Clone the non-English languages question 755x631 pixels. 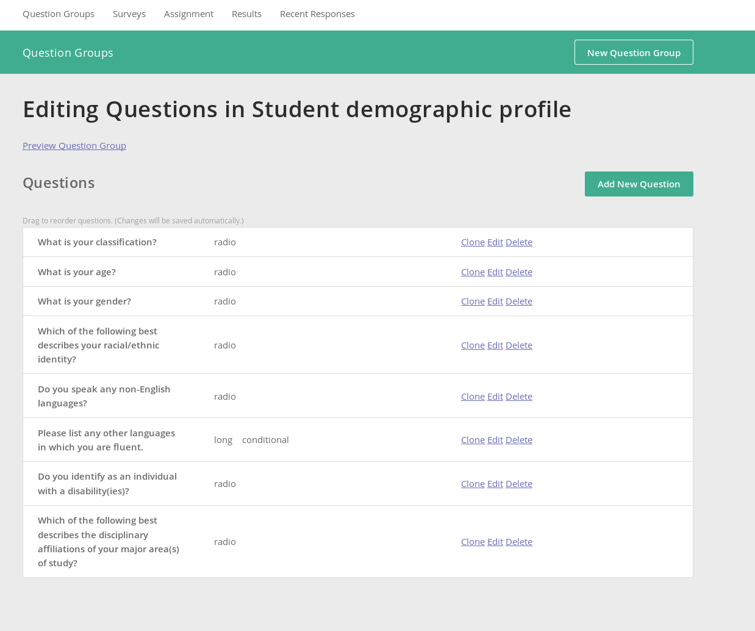click(x=473, y=396)
